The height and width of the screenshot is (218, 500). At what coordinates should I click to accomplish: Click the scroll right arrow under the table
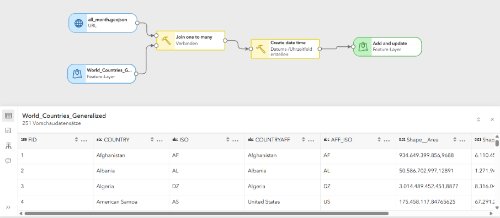[x=491, y=214]
